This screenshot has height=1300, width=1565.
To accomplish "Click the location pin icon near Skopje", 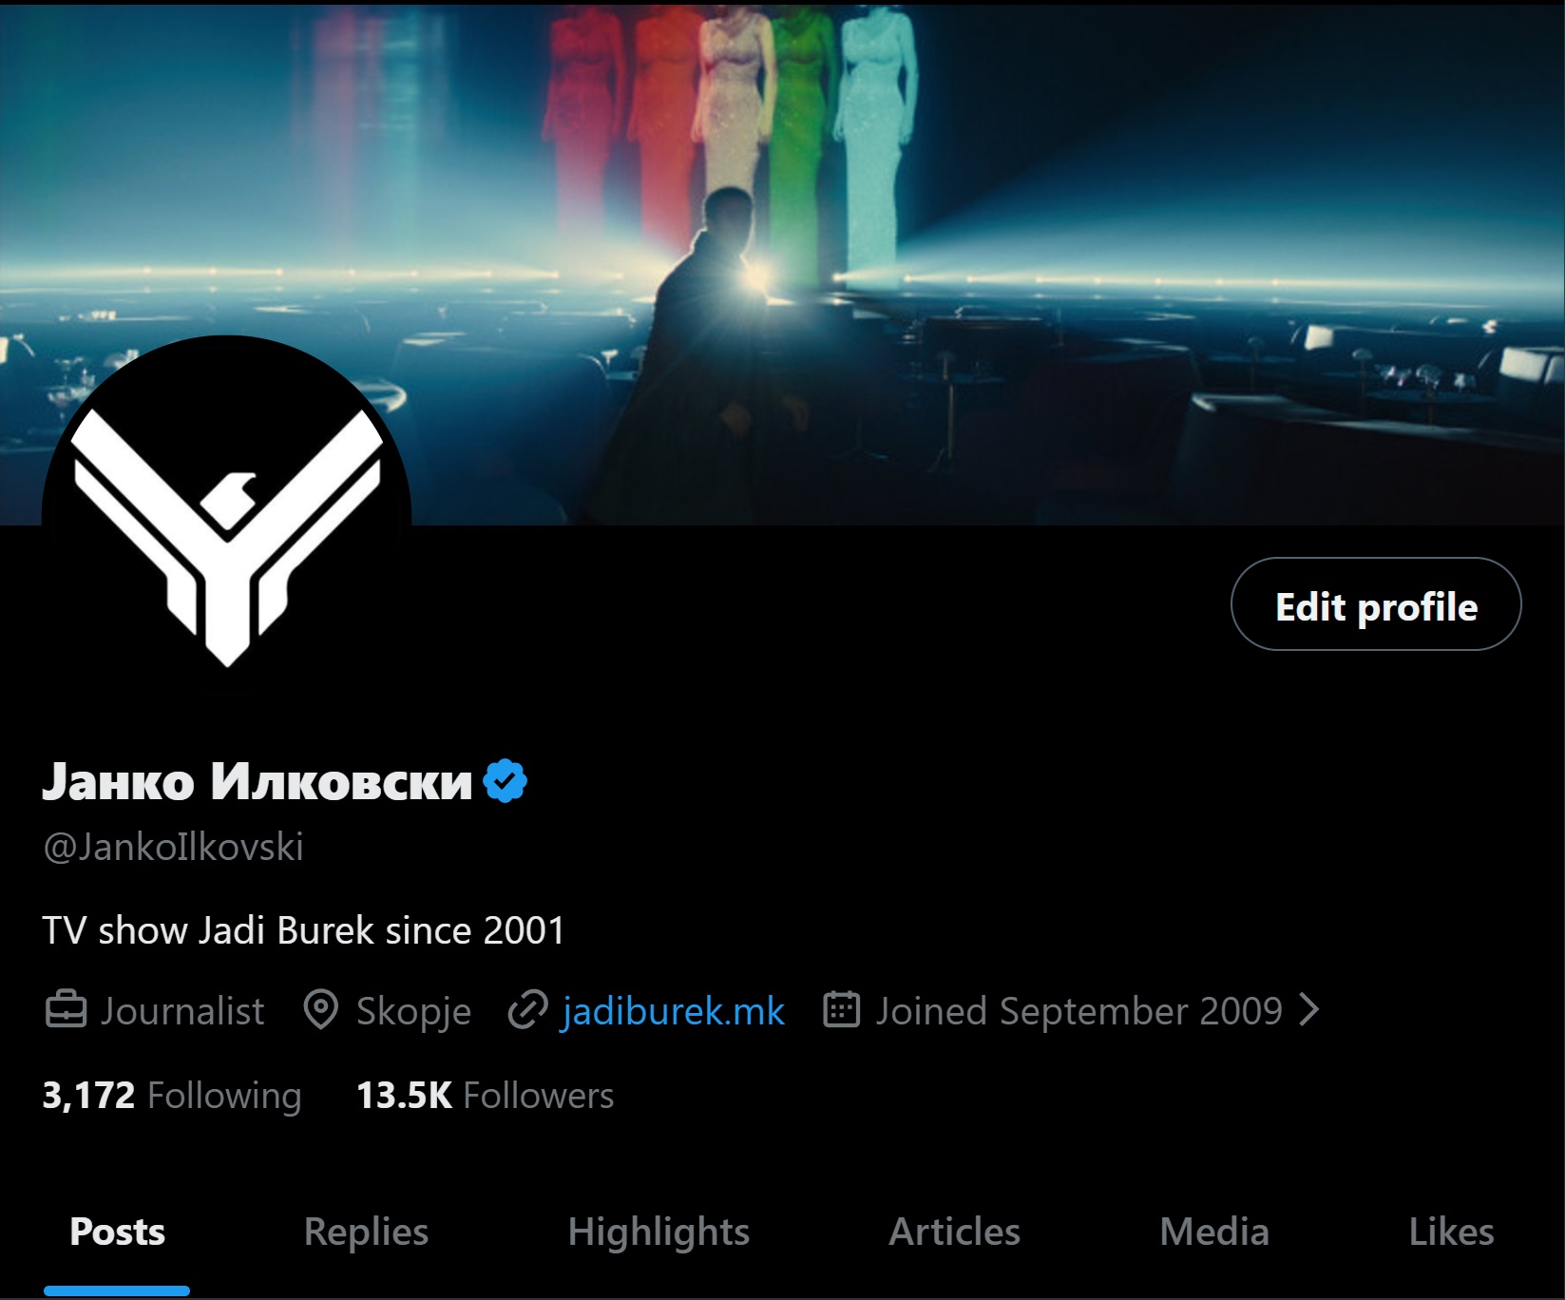I will pos(321,1010).
